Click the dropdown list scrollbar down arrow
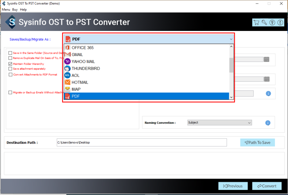 click(x=231, y=97)
